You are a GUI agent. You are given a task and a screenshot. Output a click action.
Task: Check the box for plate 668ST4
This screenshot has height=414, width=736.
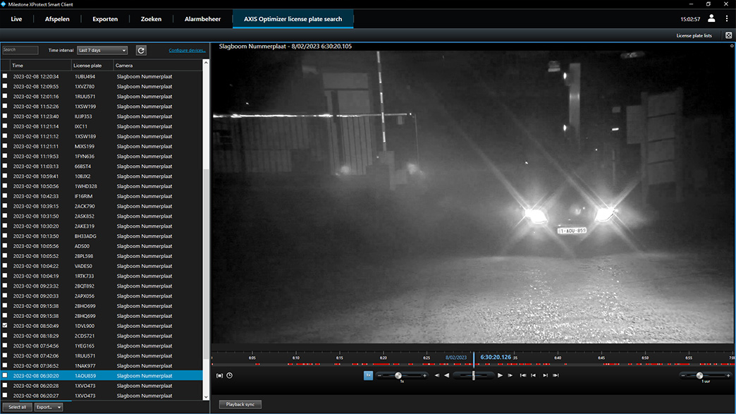pos(5,166)
